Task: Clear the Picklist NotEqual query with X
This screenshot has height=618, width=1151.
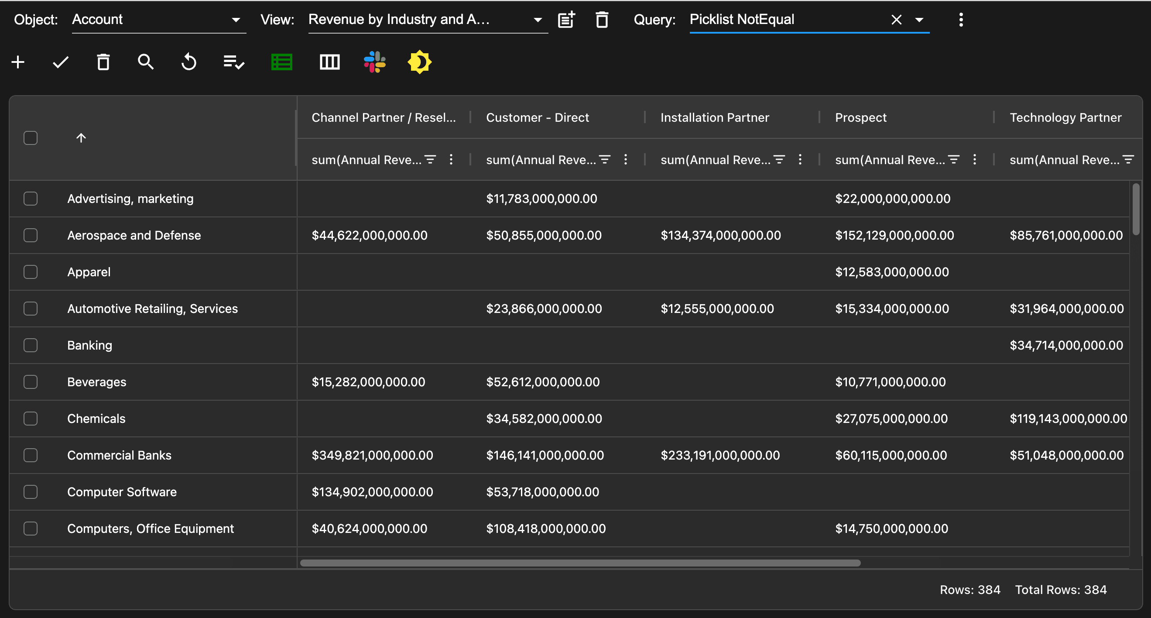Action: [896, 20]
